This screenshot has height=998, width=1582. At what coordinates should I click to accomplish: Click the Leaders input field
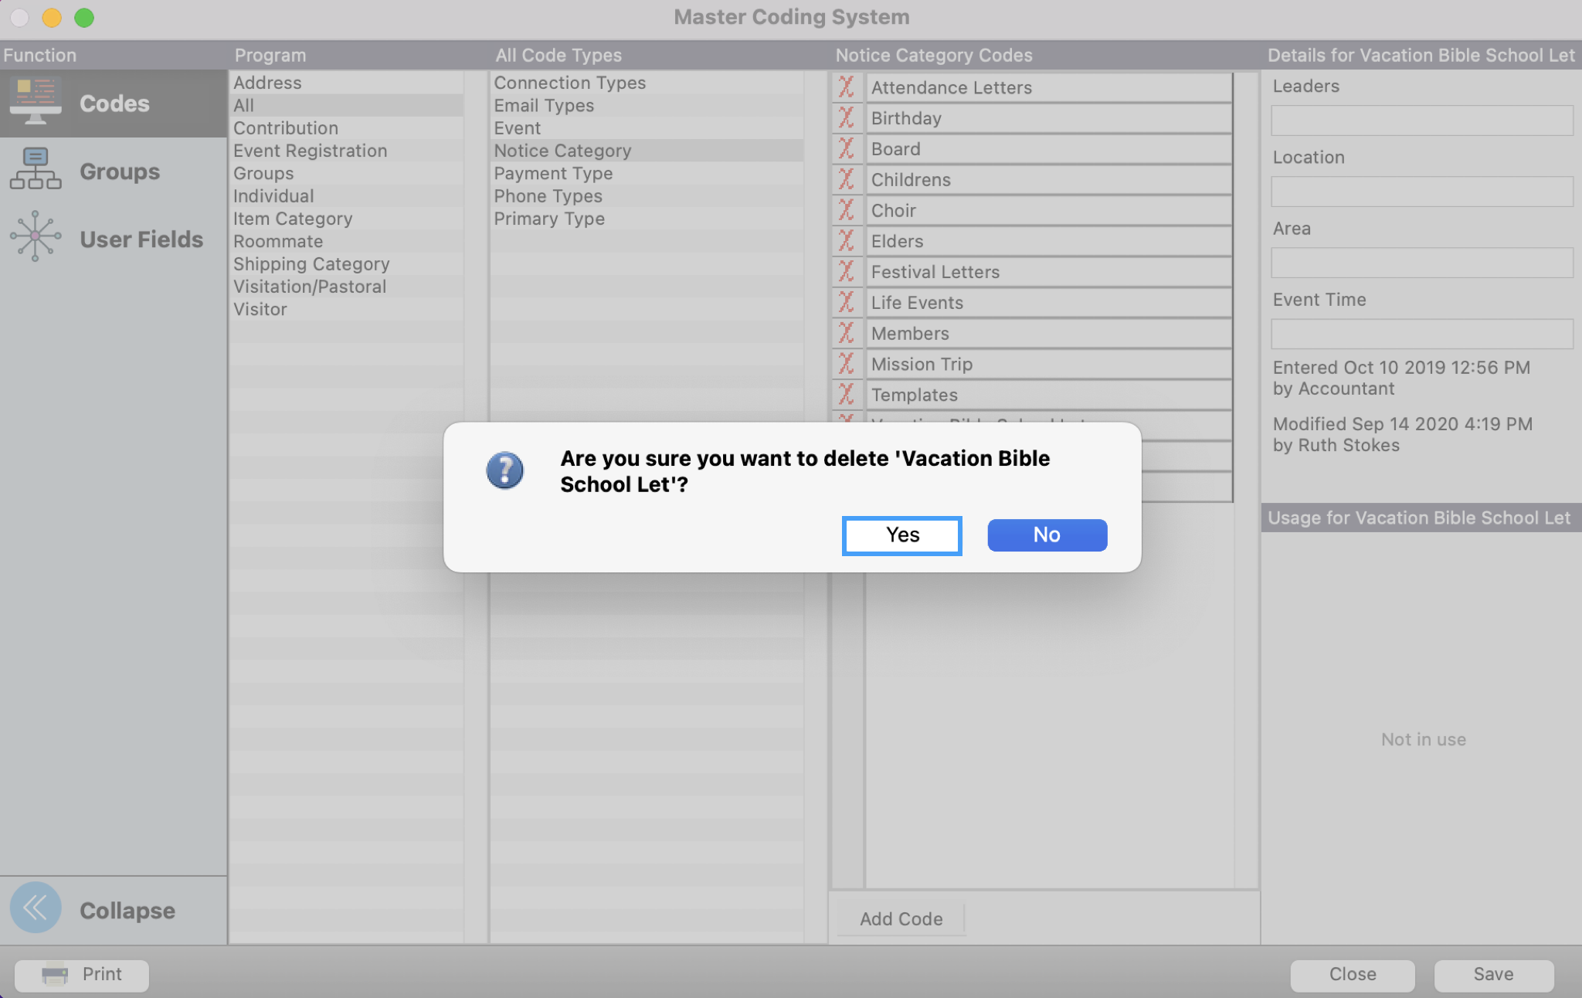pos(1421,120)
